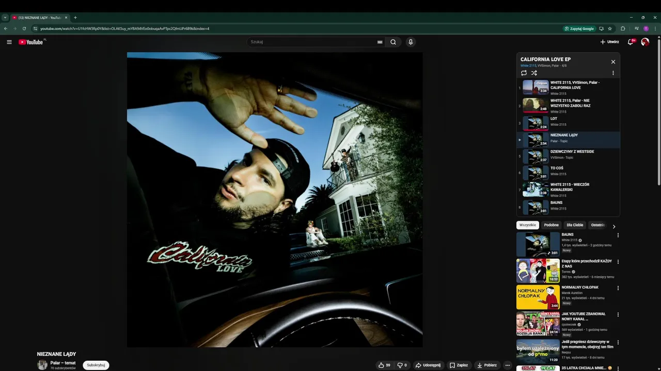Open the account avatar menu
The width and height of the screenshot is (661, 371).
[645, 42]
